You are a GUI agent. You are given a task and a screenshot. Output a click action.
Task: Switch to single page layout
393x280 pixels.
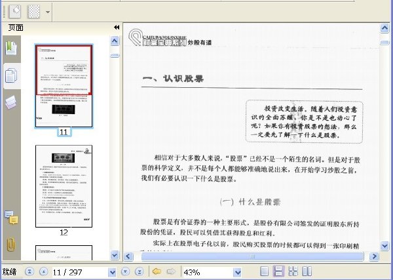[265, 271]
